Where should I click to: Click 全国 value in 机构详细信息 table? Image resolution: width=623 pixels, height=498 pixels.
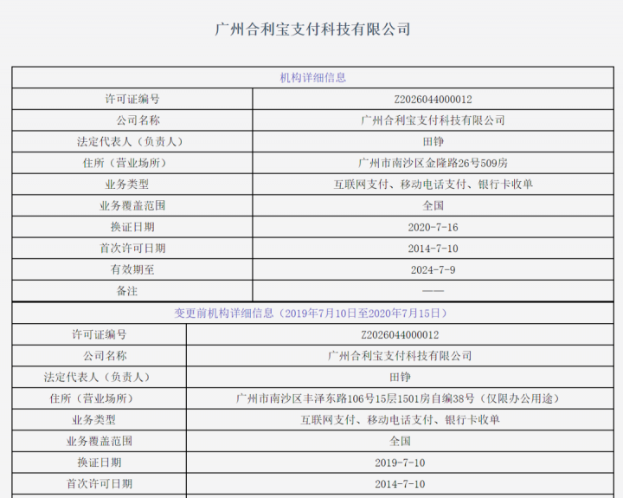434,205
